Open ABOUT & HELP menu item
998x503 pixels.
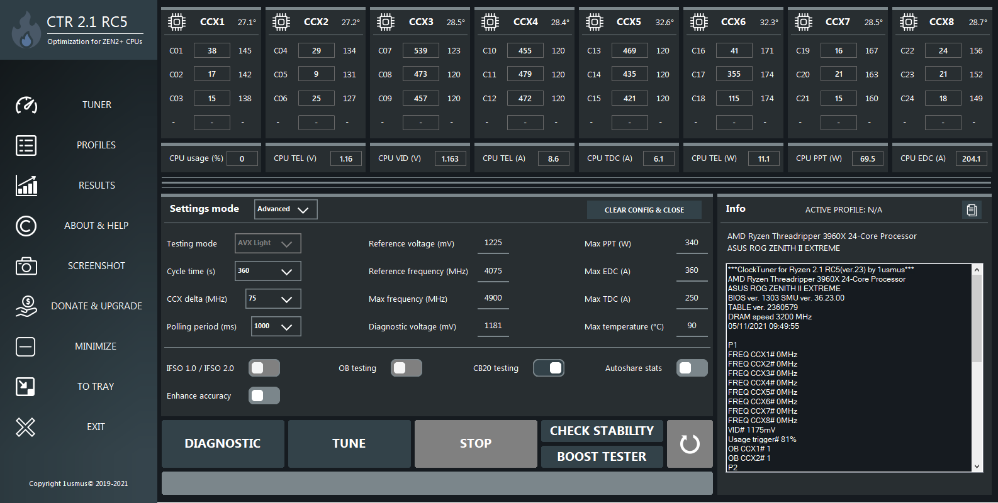96,226
